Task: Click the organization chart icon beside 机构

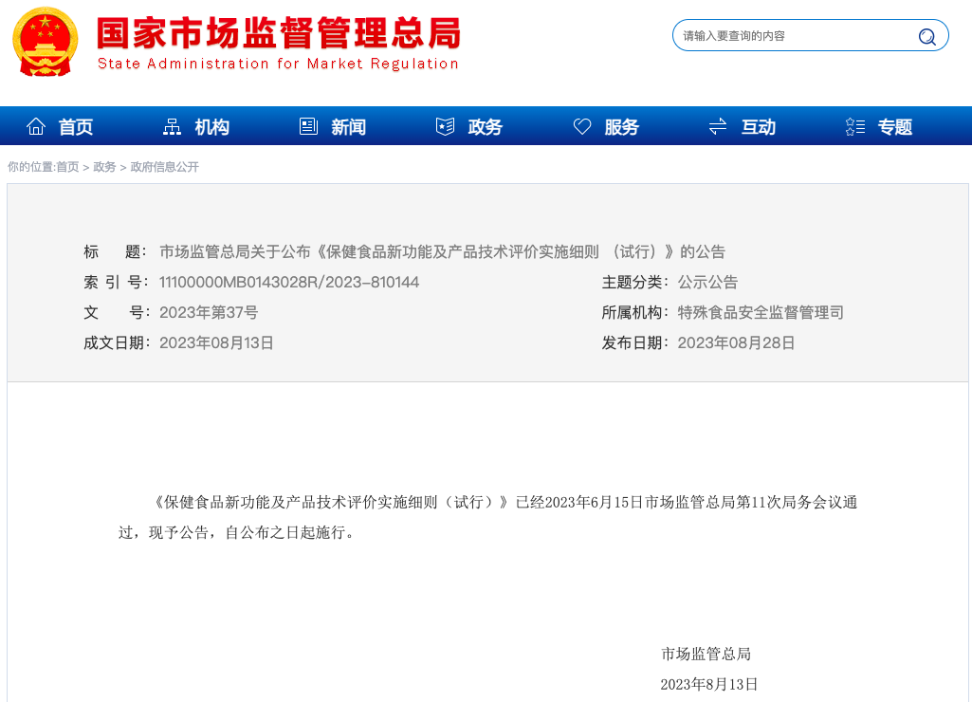Action: (x=172, y=126)
